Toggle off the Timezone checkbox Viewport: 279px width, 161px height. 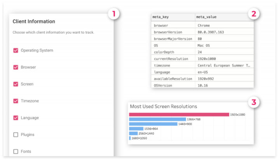click(16, 101)
